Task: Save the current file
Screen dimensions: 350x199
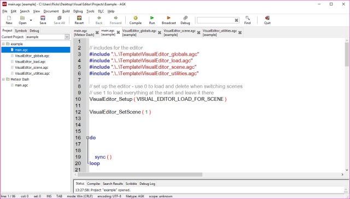Action: click(x=43, y=20)
